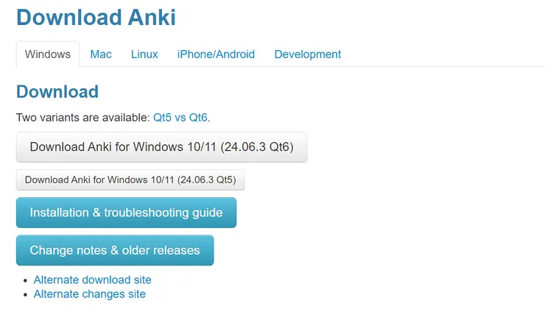Click bullet before Alternate changes site
Screen dimensions: 545x312
(x=26, y=295)
